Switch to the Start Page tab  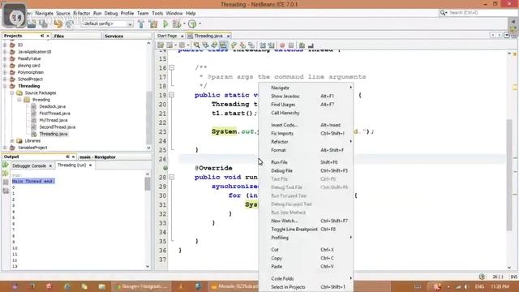[x=167, y=36]
